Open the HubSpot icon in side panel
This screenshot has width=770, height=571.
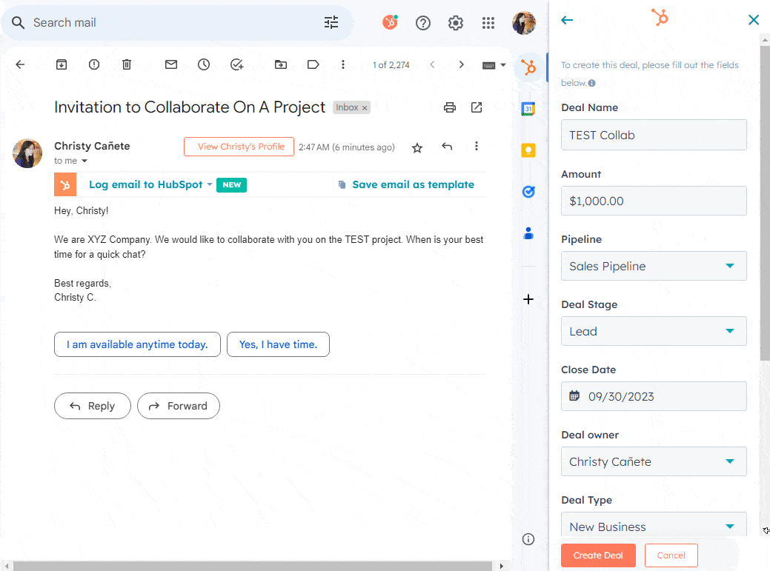point(528,68)
